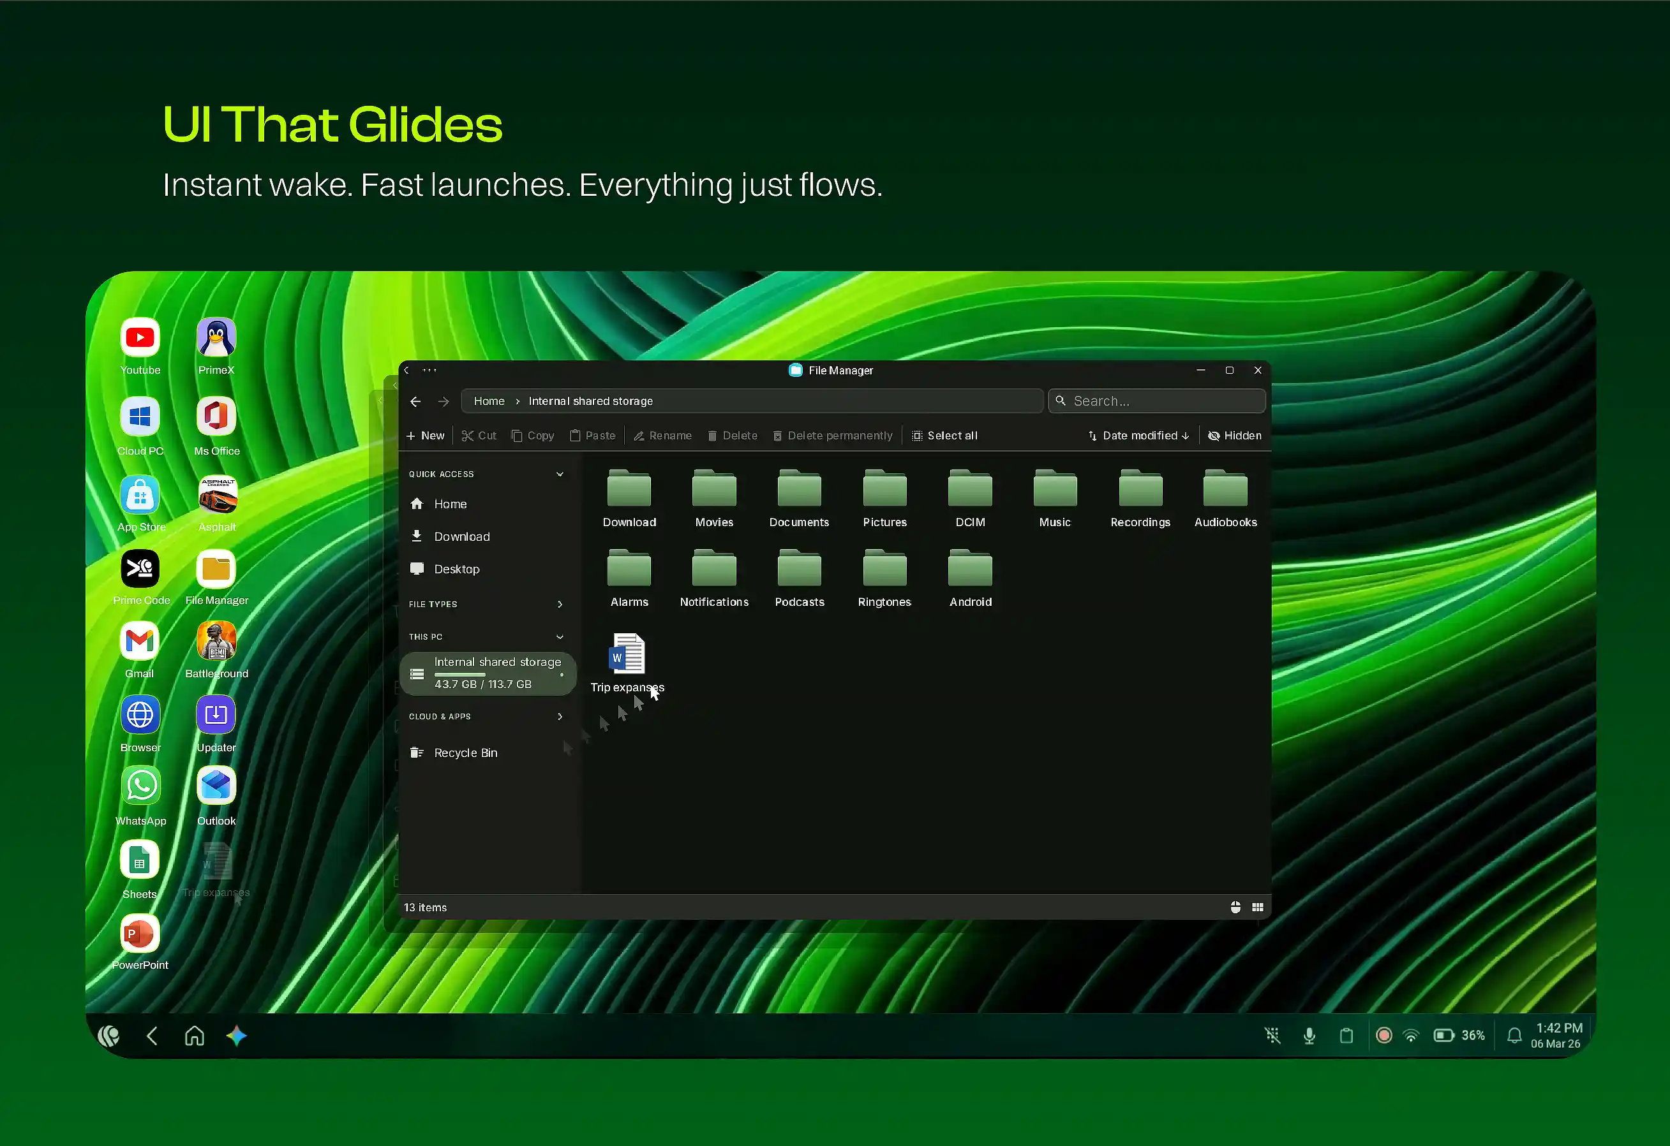1670x1146 pixels.
Task: Open the Alarms folder
Action: coord(629,579)
